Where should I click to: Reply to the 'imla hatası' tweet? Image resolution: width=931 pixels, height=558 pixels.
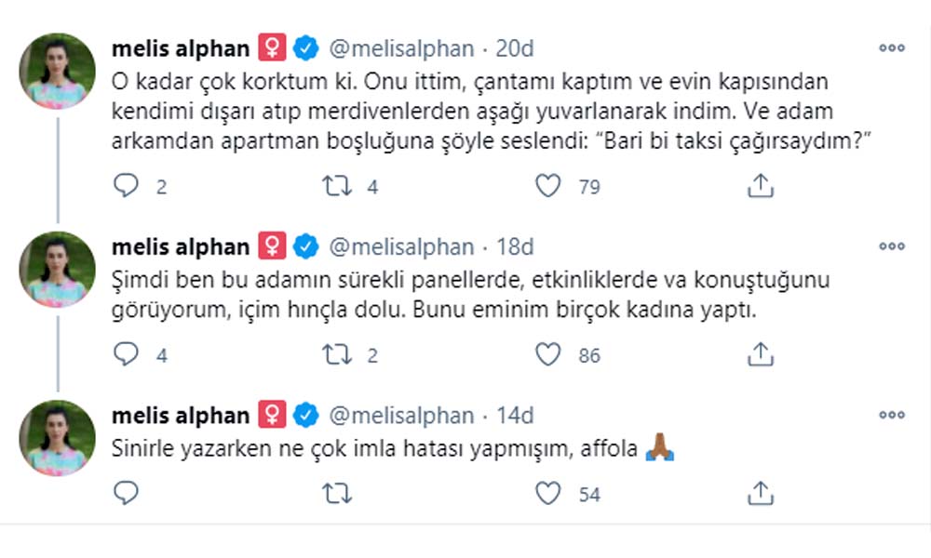tap(126, 494)
